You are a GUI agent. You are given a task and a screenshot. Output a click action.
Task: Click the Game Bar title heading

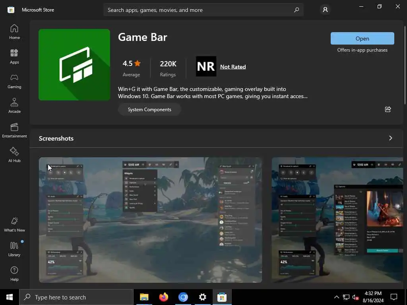pyautogui.click(x=143, y=37)
